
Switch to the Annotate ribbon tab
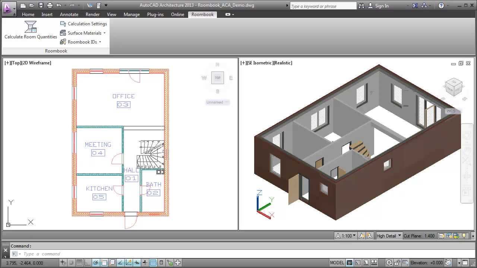click(x=69, y=15)
